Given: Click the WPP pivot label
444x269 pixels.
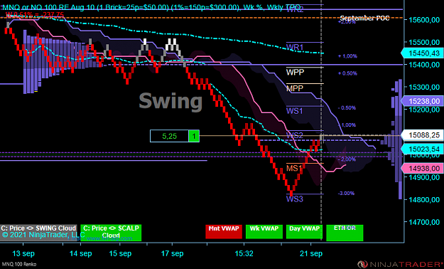Looking at the screenshot, I should coord(295,72).
